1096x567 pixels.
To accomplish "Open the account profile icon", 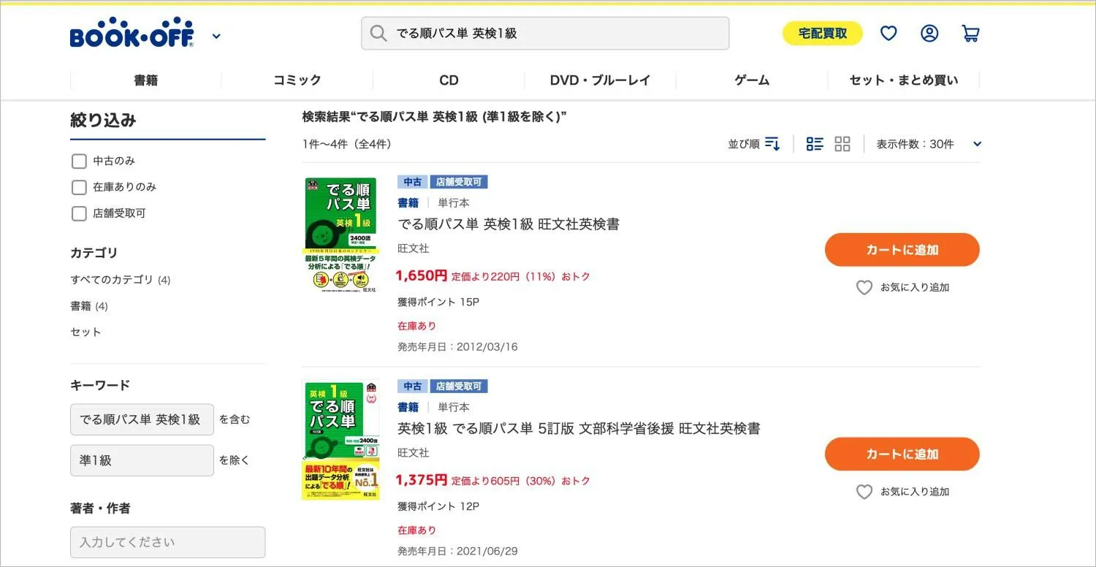I will click(x=929, y=34).
